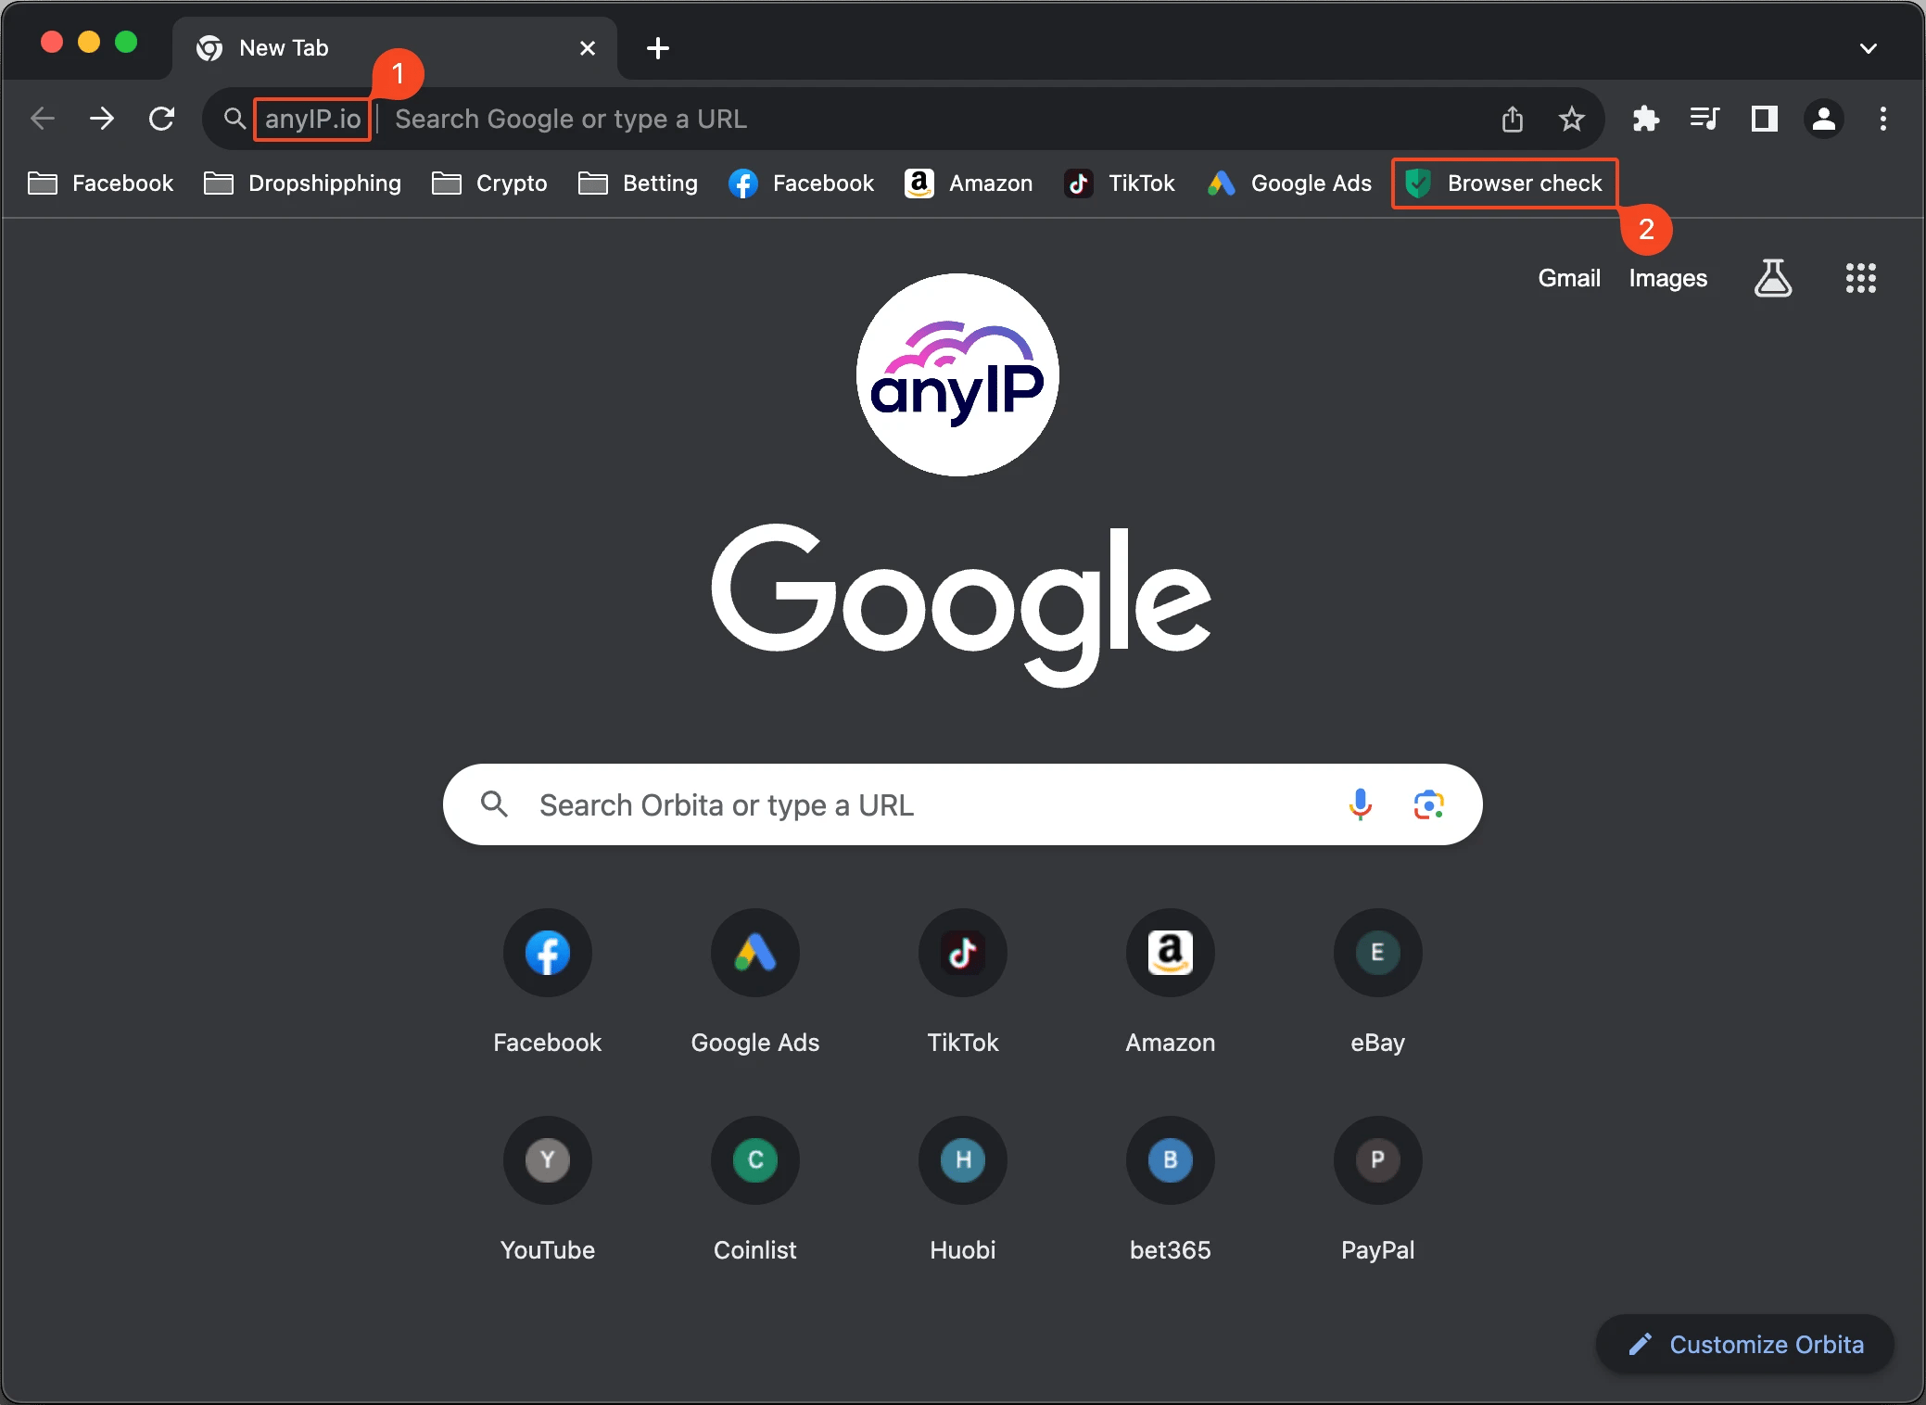This screenshot has height=1405, width=1926.
Task: Open the PayPal shortcut tile
Action: (x=1377, y=1161)
